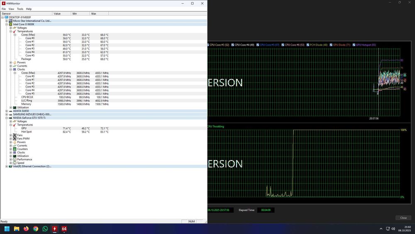This screenshot has height=234, width=415.
Task: Open File Explorer from the taskbar
Action: pos(17,229)
